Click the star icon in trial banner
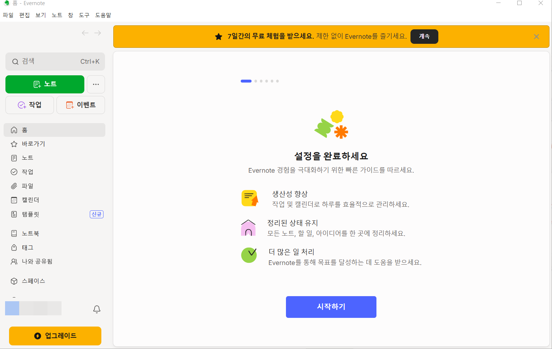The height and width of the screenshot is (349, 552). click(x=219, y=37)
